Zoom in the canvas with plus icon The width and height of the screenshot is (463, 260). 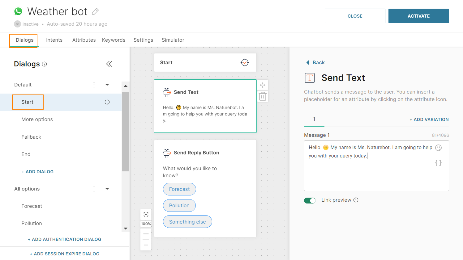(146, 234)
